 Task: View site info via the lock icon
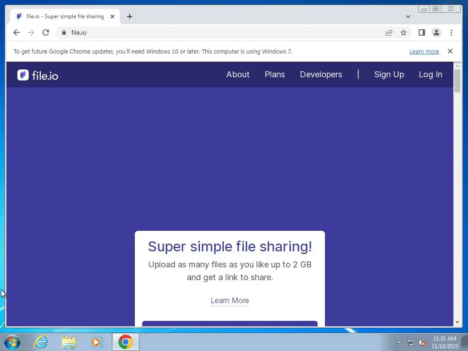(64, 32)
